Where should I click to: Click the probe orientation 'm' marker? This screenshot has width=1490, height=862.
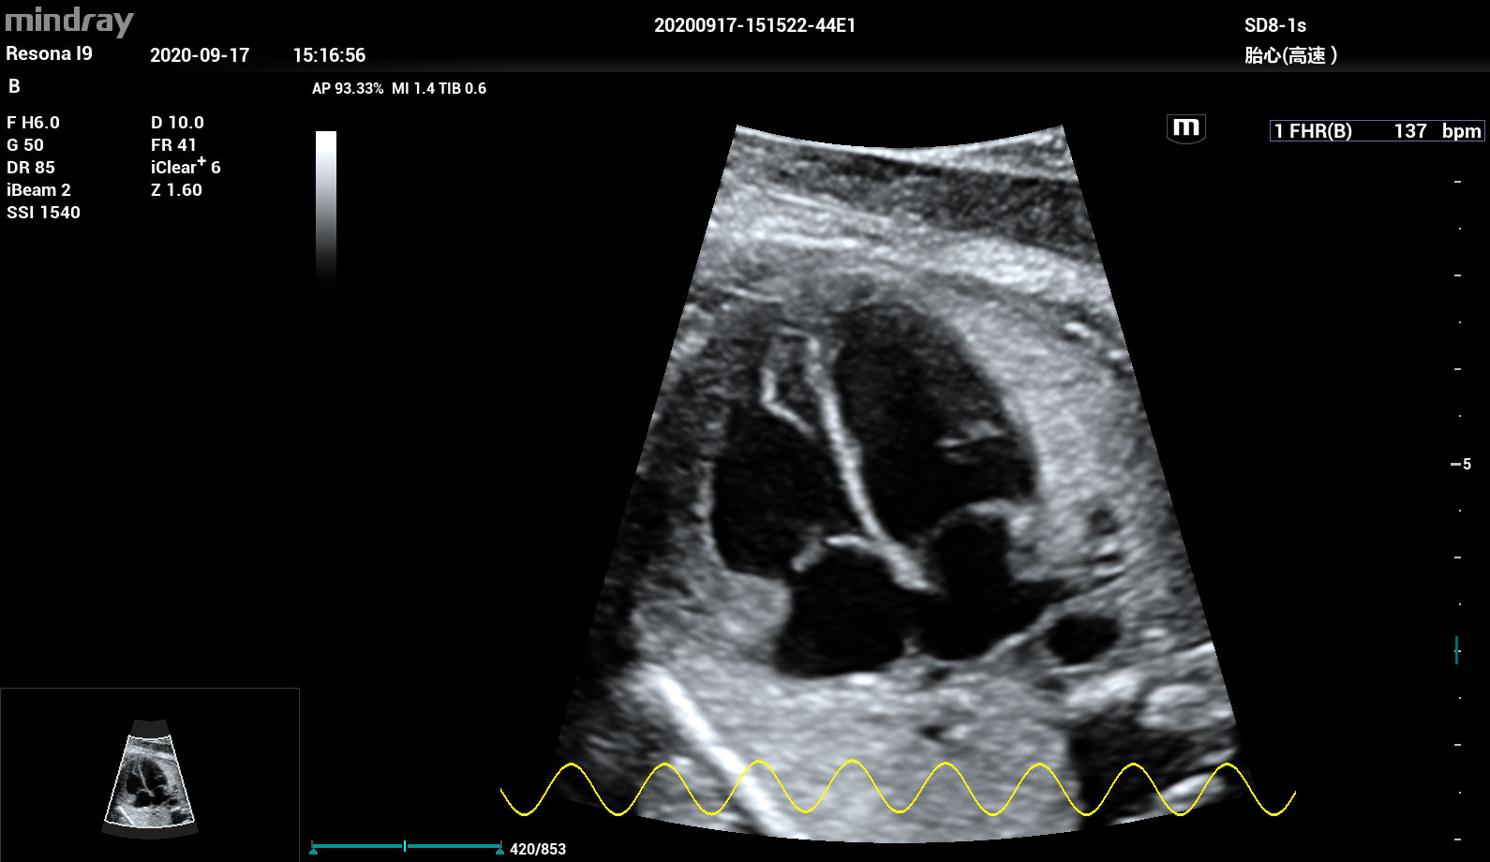point(1185,127)
